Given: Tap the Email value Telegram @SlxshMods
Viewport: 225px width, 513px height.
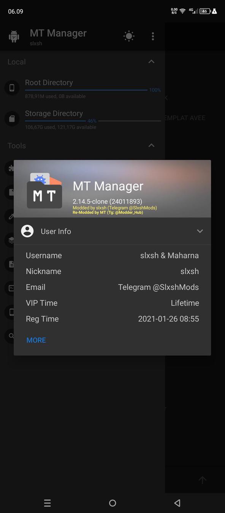Looking at the screenshot, I should [x=158, y=287].
